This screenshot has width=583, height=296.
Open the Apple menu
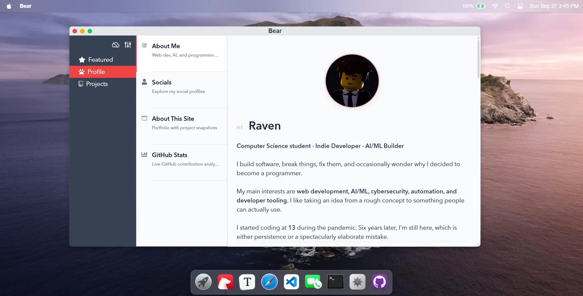pos(9,6)
